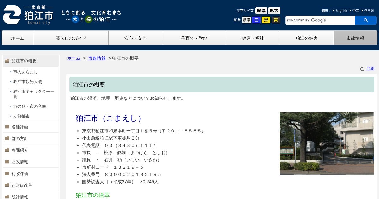Open 部の方針 sidebar section
The height and width of the screenshot is (199, 379).
pos(31,138)
